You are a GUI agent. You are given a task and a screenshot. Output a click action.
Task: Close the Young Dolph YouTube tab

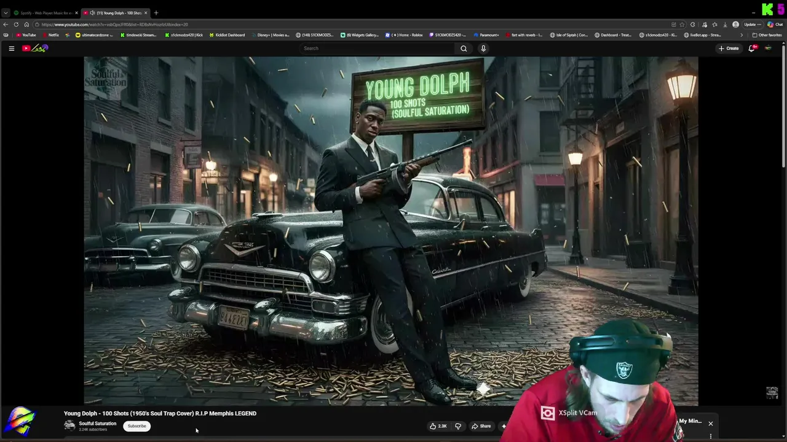click(x=146, y=13)
